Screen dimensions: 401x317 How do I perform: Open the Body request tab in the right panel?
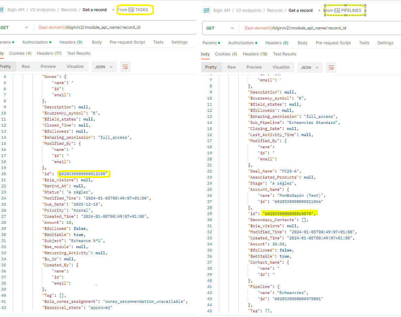coord(302,43)
